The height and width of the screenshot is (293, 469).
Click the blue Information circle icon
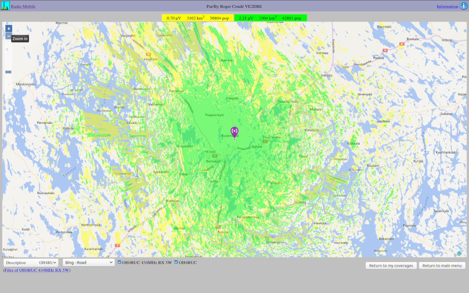pos(464,6)
